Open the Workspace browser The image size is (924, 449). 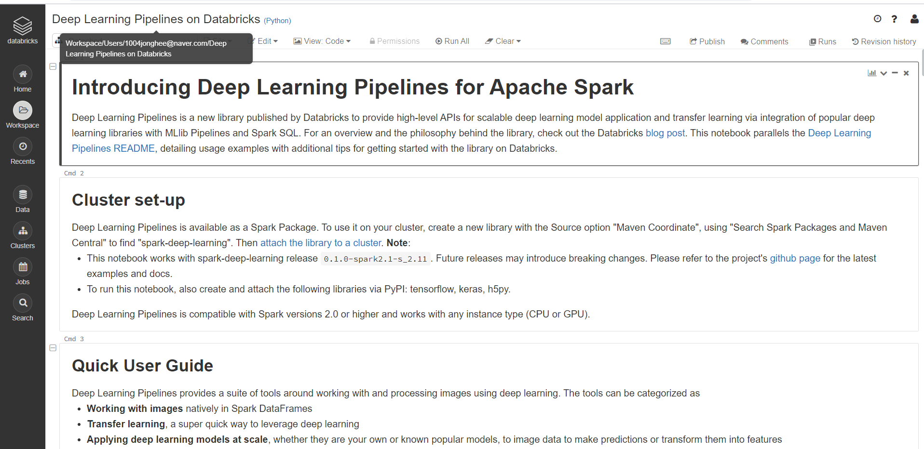(22, 115)
